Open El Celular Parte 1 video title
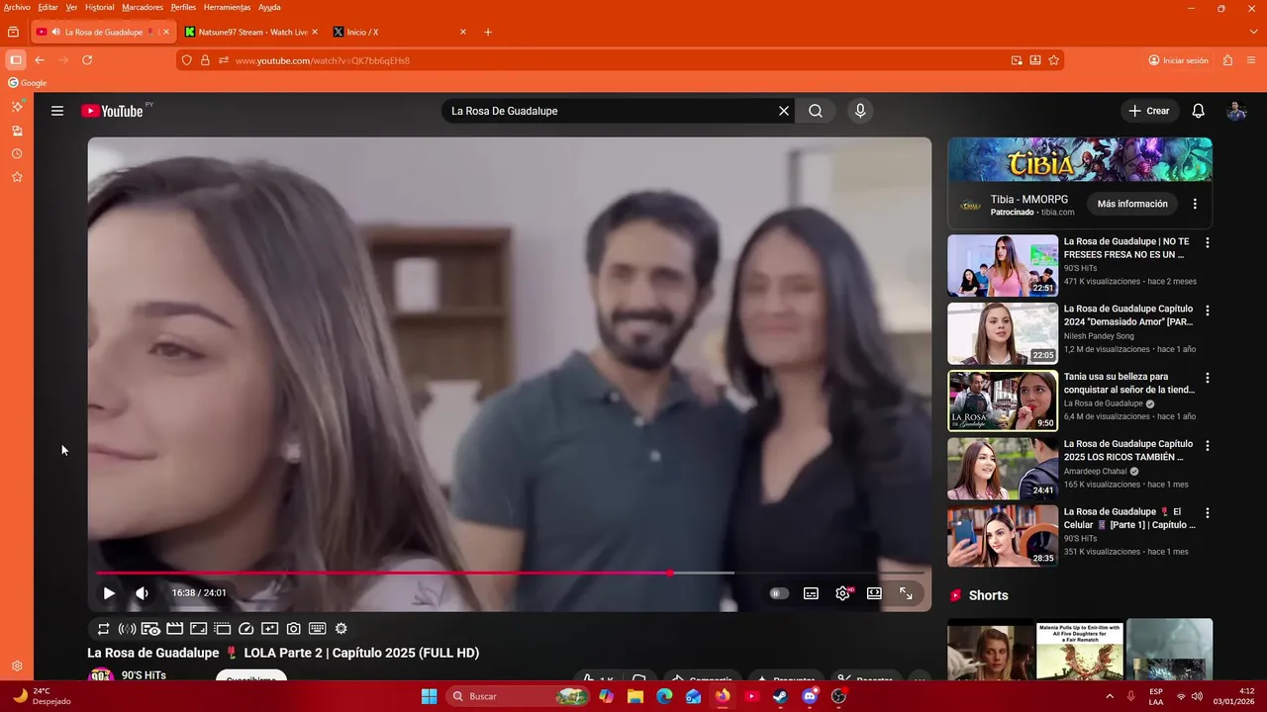Screen dimensions: 1267x712 click(x=1128, y=518)
